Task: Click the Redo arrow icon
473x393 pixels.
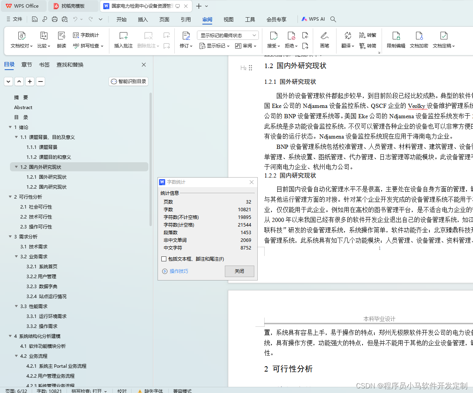Action: click(x=91, y=19)
